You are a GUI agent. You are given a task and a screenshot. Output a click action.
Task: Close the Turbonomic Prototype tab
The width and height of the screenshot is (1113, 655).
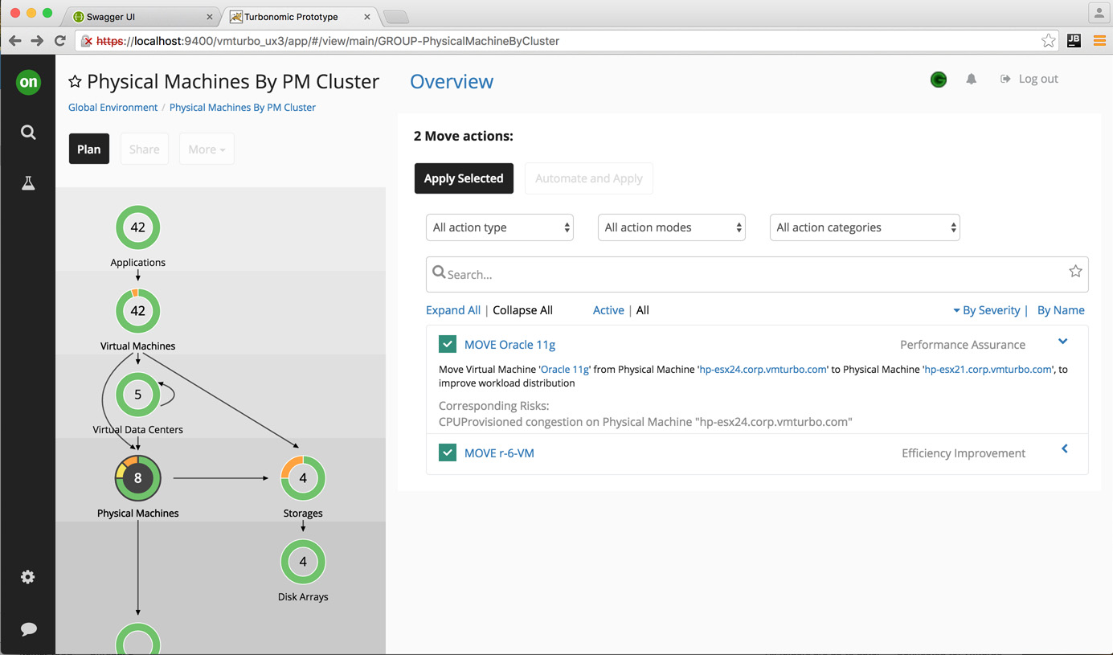367,16
